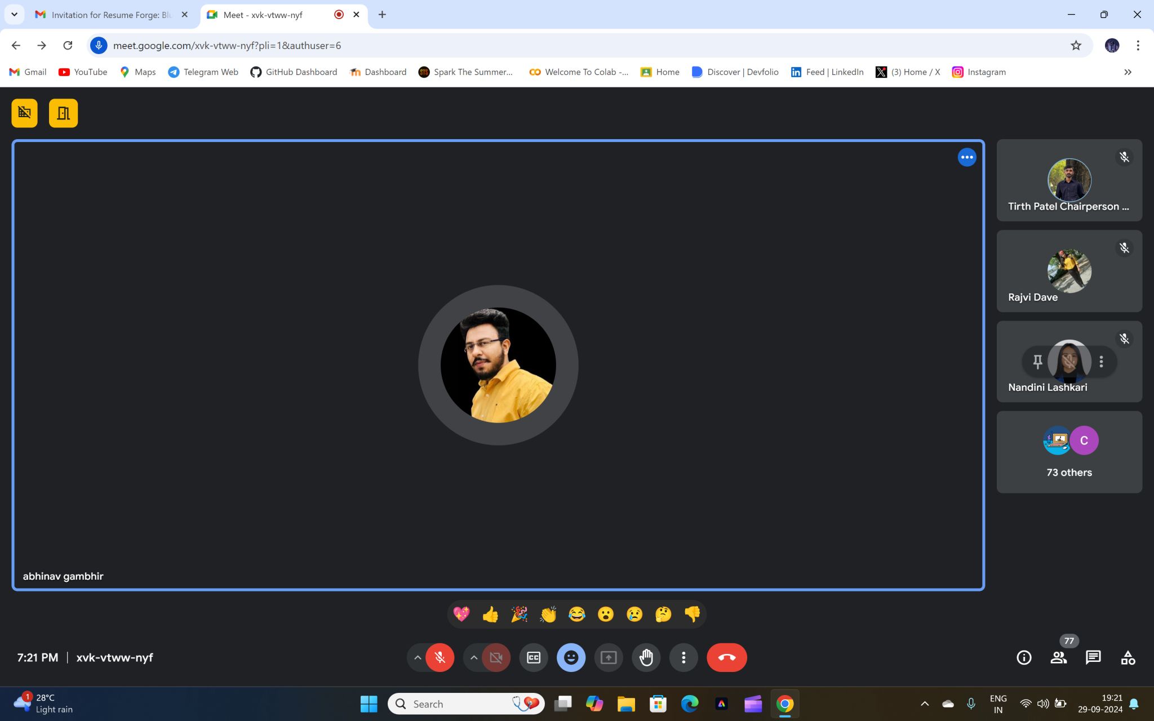Open meeting details info icon
Image resolution: width=1154 pixels, height=721 pixels.
pos(1024,657)
